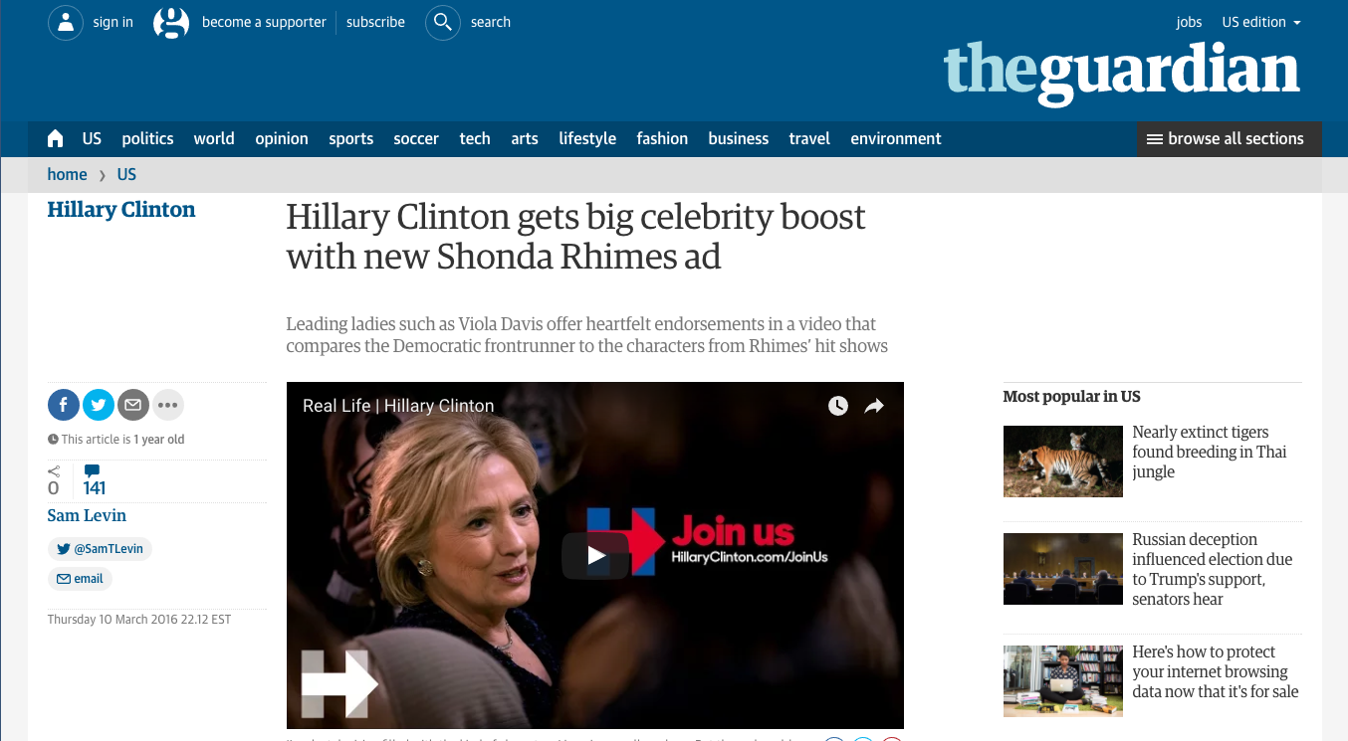The width and height of the screenshot is (1348, 741).
Task: Open the tigers in Thai jungle thumbnail
Action: click(1062, 462)
